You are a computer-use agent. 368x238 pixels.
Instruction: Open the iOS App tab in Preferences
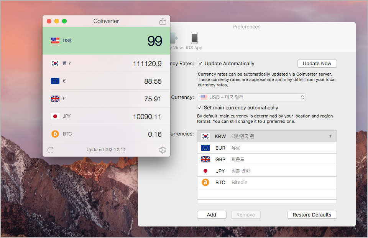point(194,41)
